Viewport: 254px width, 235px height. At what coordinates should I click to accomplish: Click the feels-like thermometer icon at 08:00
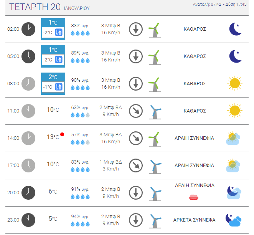(59, 87)
